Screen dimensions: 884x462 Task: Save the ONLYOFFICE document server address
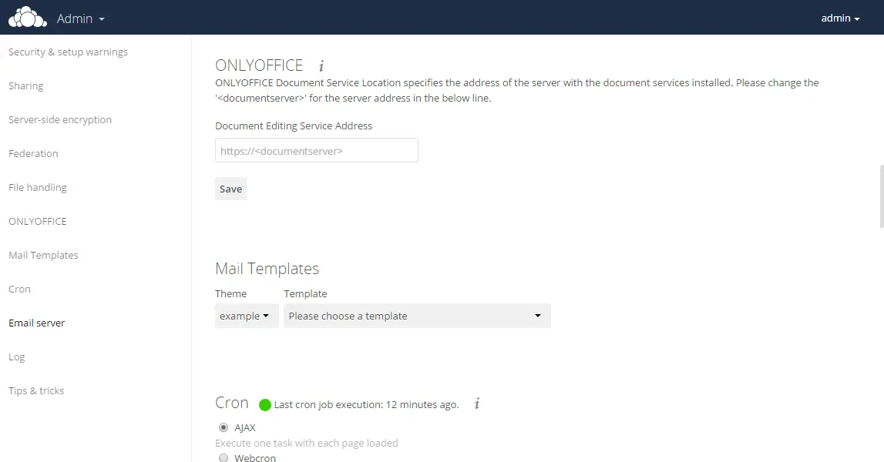click(230, 189)
